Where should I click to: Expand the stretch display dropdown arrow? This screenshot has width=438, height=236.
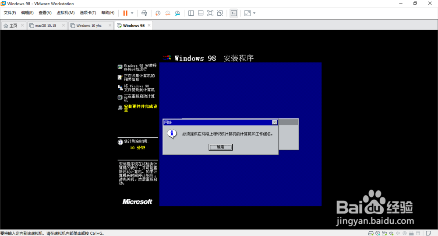254,13
